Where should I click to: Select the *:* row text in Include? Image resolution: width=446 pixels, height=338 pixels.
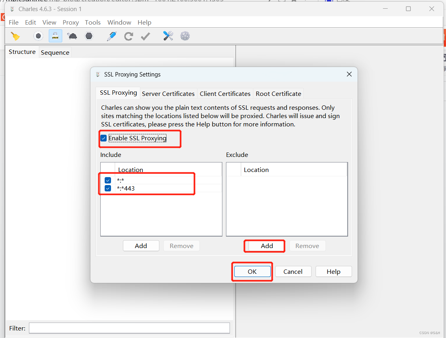120,180
